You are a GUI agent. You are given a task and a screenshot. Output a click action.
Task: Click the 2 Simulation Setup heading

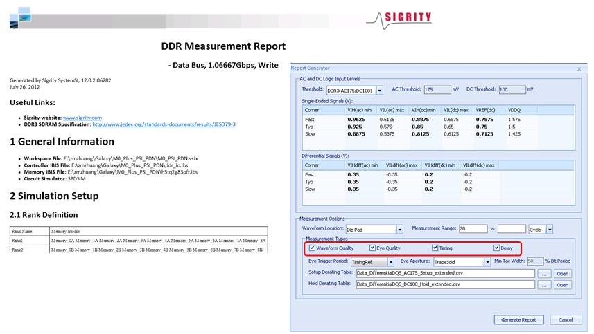(x=54, y=196)
